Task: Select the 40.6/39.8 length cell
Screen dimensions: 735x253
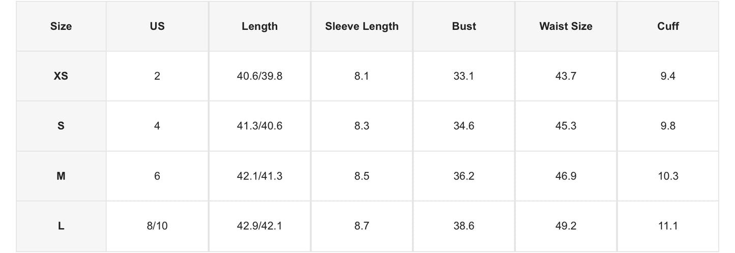Action: (x=259, y=76)
